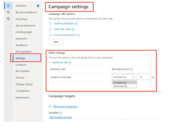Screen dimensions: 190x128
Task: Click the top grid icon in left rail
Action: point(8,6)
